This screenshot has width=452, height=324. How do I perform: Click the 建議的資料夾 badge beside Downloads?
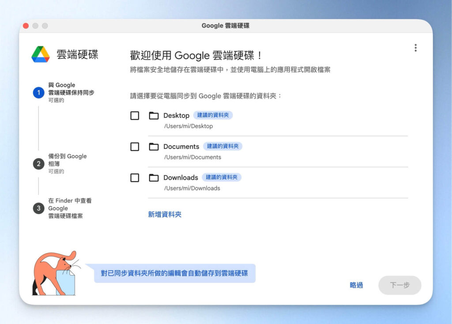(222, 177)
